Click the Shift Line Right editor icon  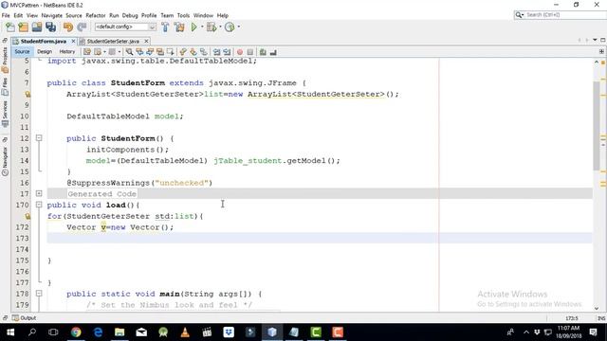coord(227,52)
